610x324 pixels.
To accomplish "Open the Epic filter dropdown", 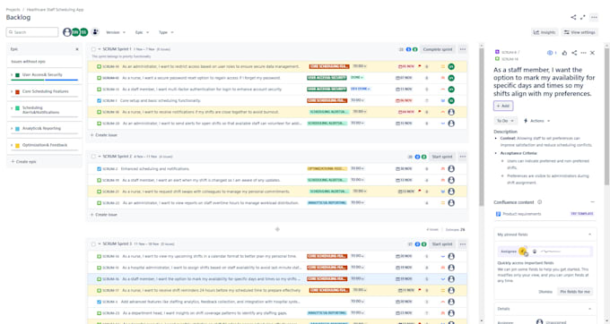I will (x=142, y=32).
